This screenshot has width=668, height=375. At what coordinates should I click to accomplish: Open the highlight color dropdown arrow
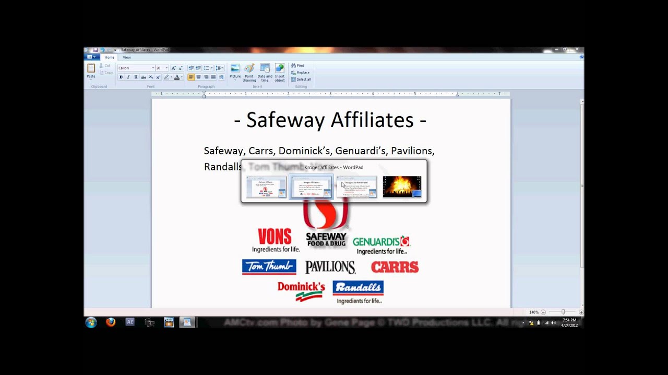[171, 77]
